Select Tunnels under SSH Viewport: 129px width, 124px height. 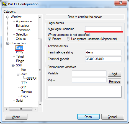click(27, 92)
